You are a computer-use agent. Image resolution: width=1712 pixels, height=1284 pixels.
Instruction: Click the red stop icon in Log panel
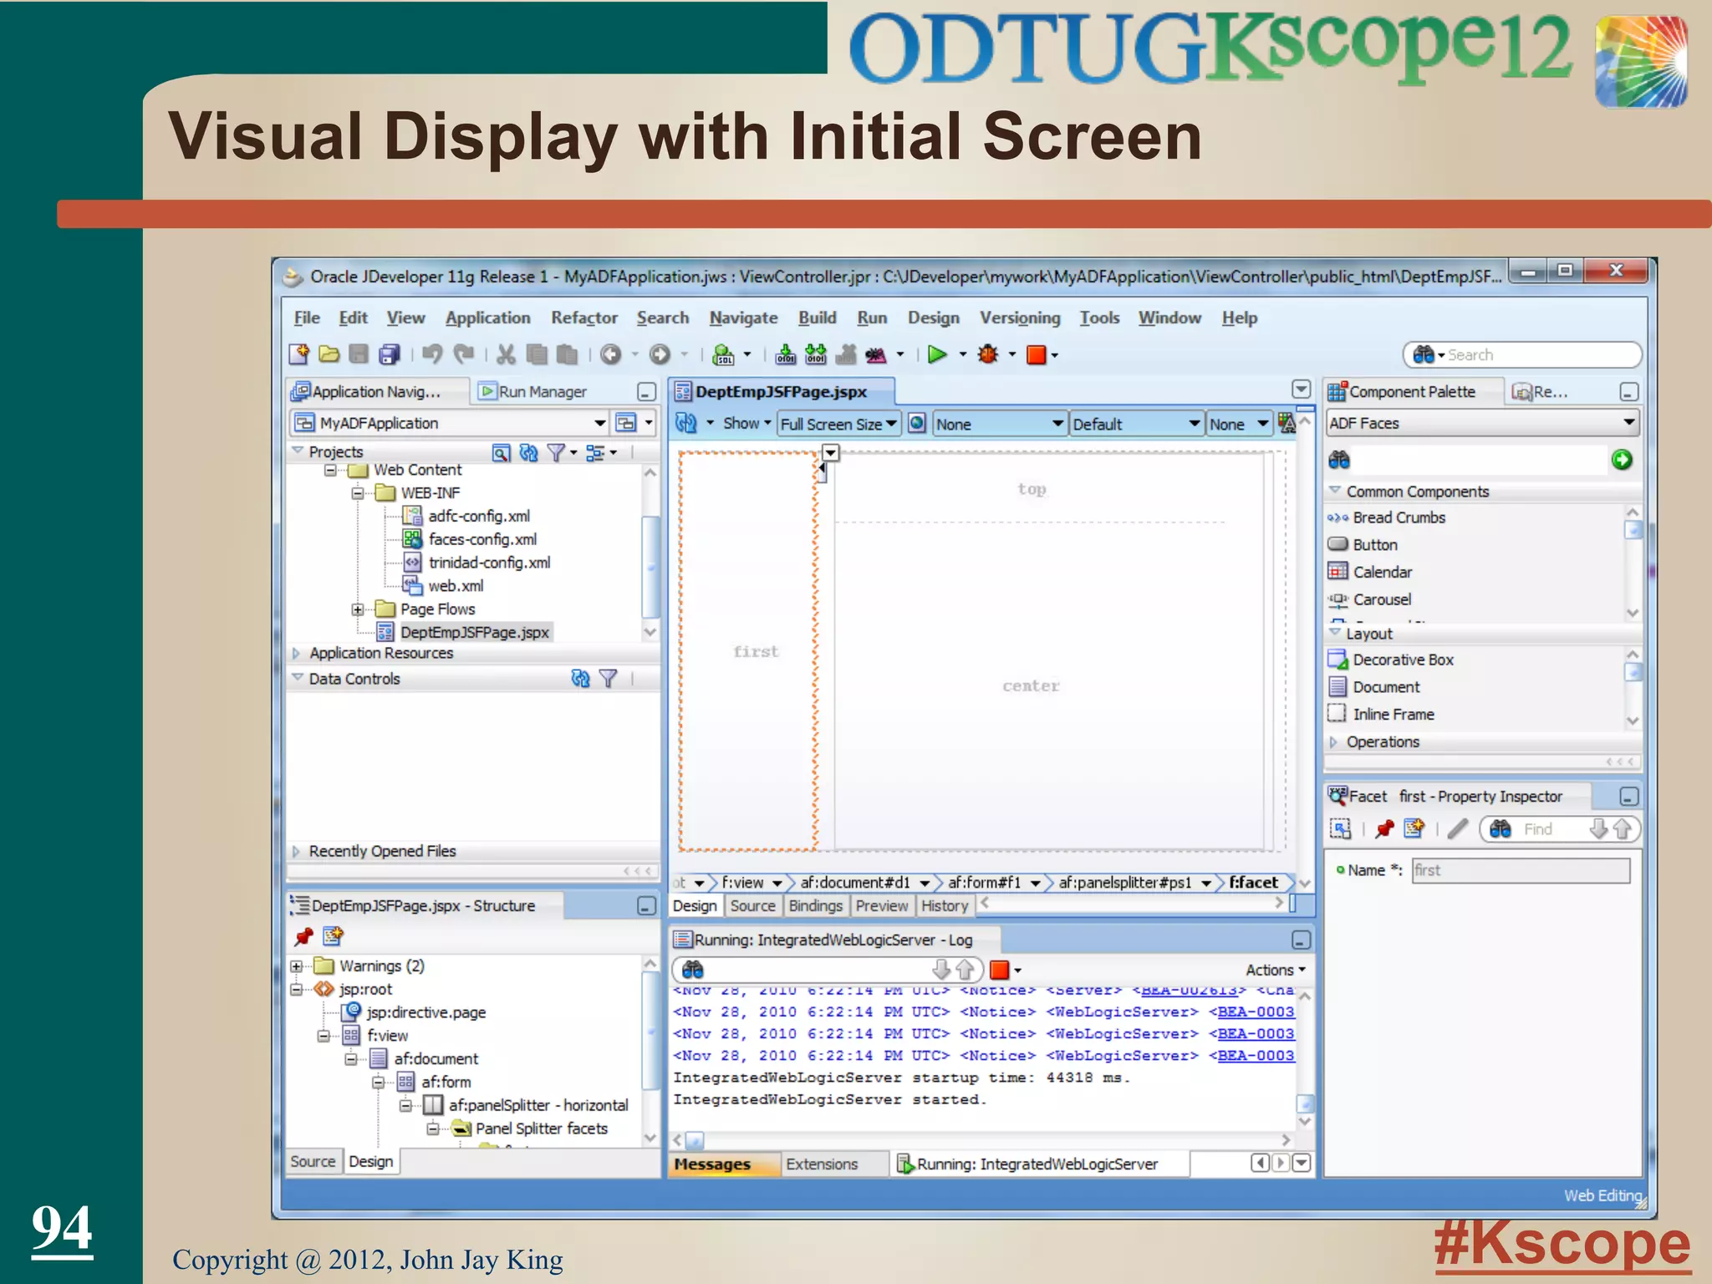(x=999, y=970)
